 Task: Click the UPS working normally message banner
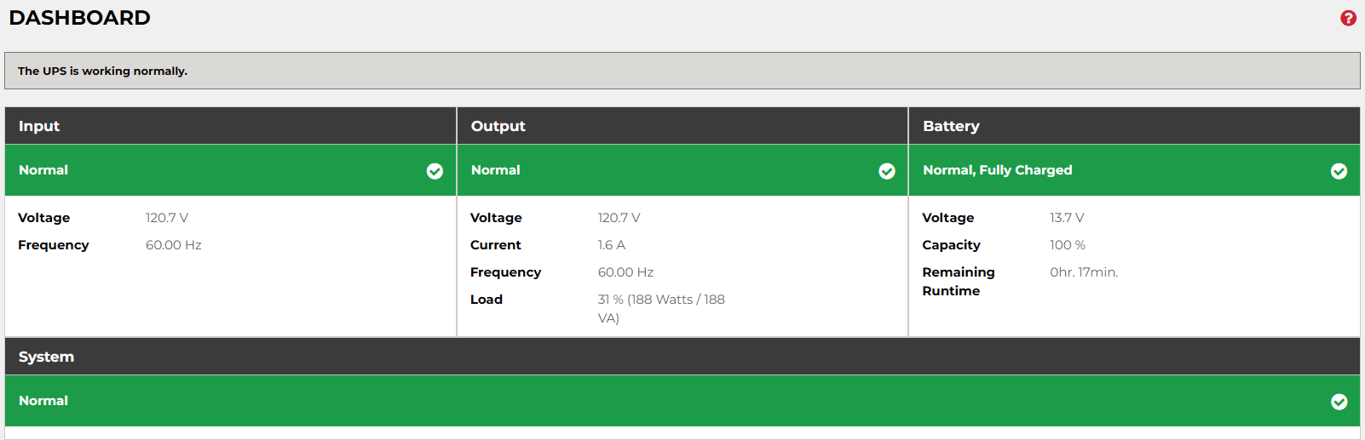point(682,71)
